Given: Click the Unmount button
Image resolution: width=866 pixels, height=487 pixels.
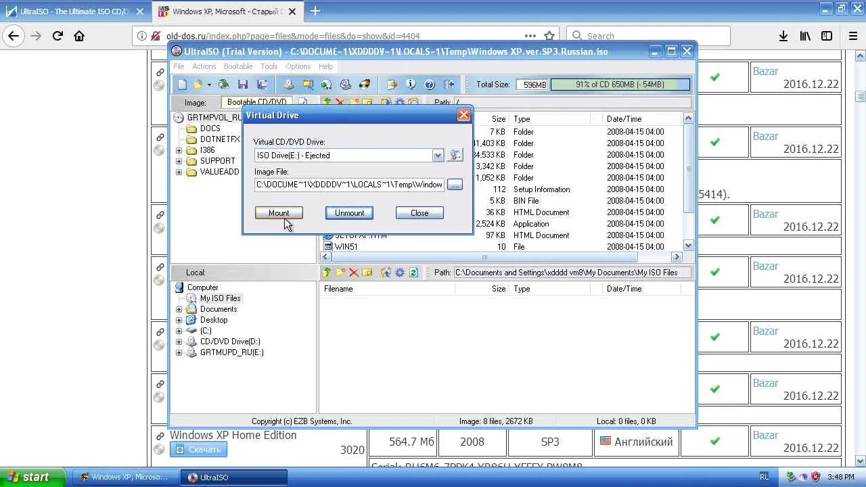Looking at the screenshot, I should pos(349,213).
